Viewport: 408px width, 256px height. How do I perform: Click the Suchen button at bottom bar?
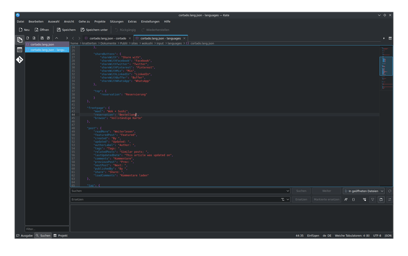[43, 235]
